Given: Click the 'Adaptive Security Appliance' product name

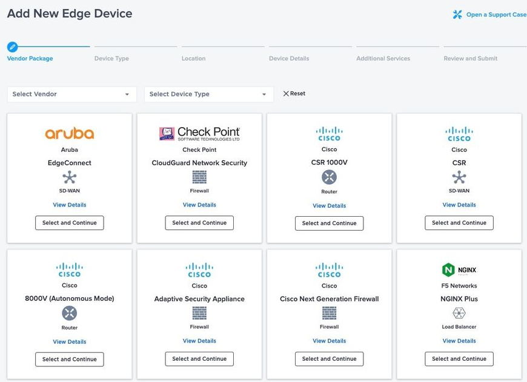Looking at the screenshot, I should pyautogui.click(x=199, y=299).
